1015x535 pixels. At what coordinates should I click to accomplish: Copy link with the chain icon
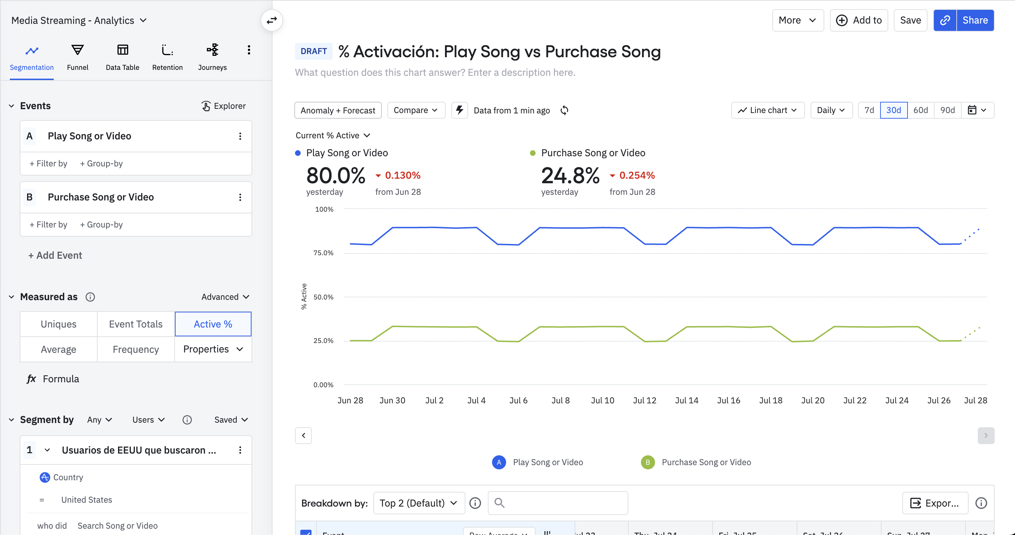[945, 20]
